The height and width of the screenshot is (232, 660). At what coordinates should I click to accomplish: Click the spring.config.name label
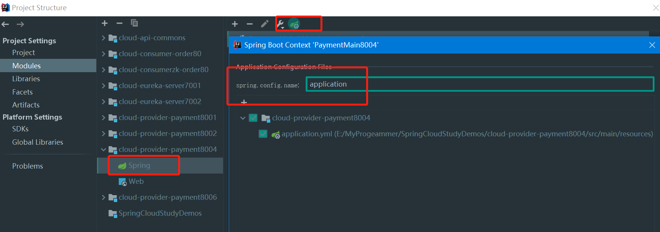click(268, 85)
